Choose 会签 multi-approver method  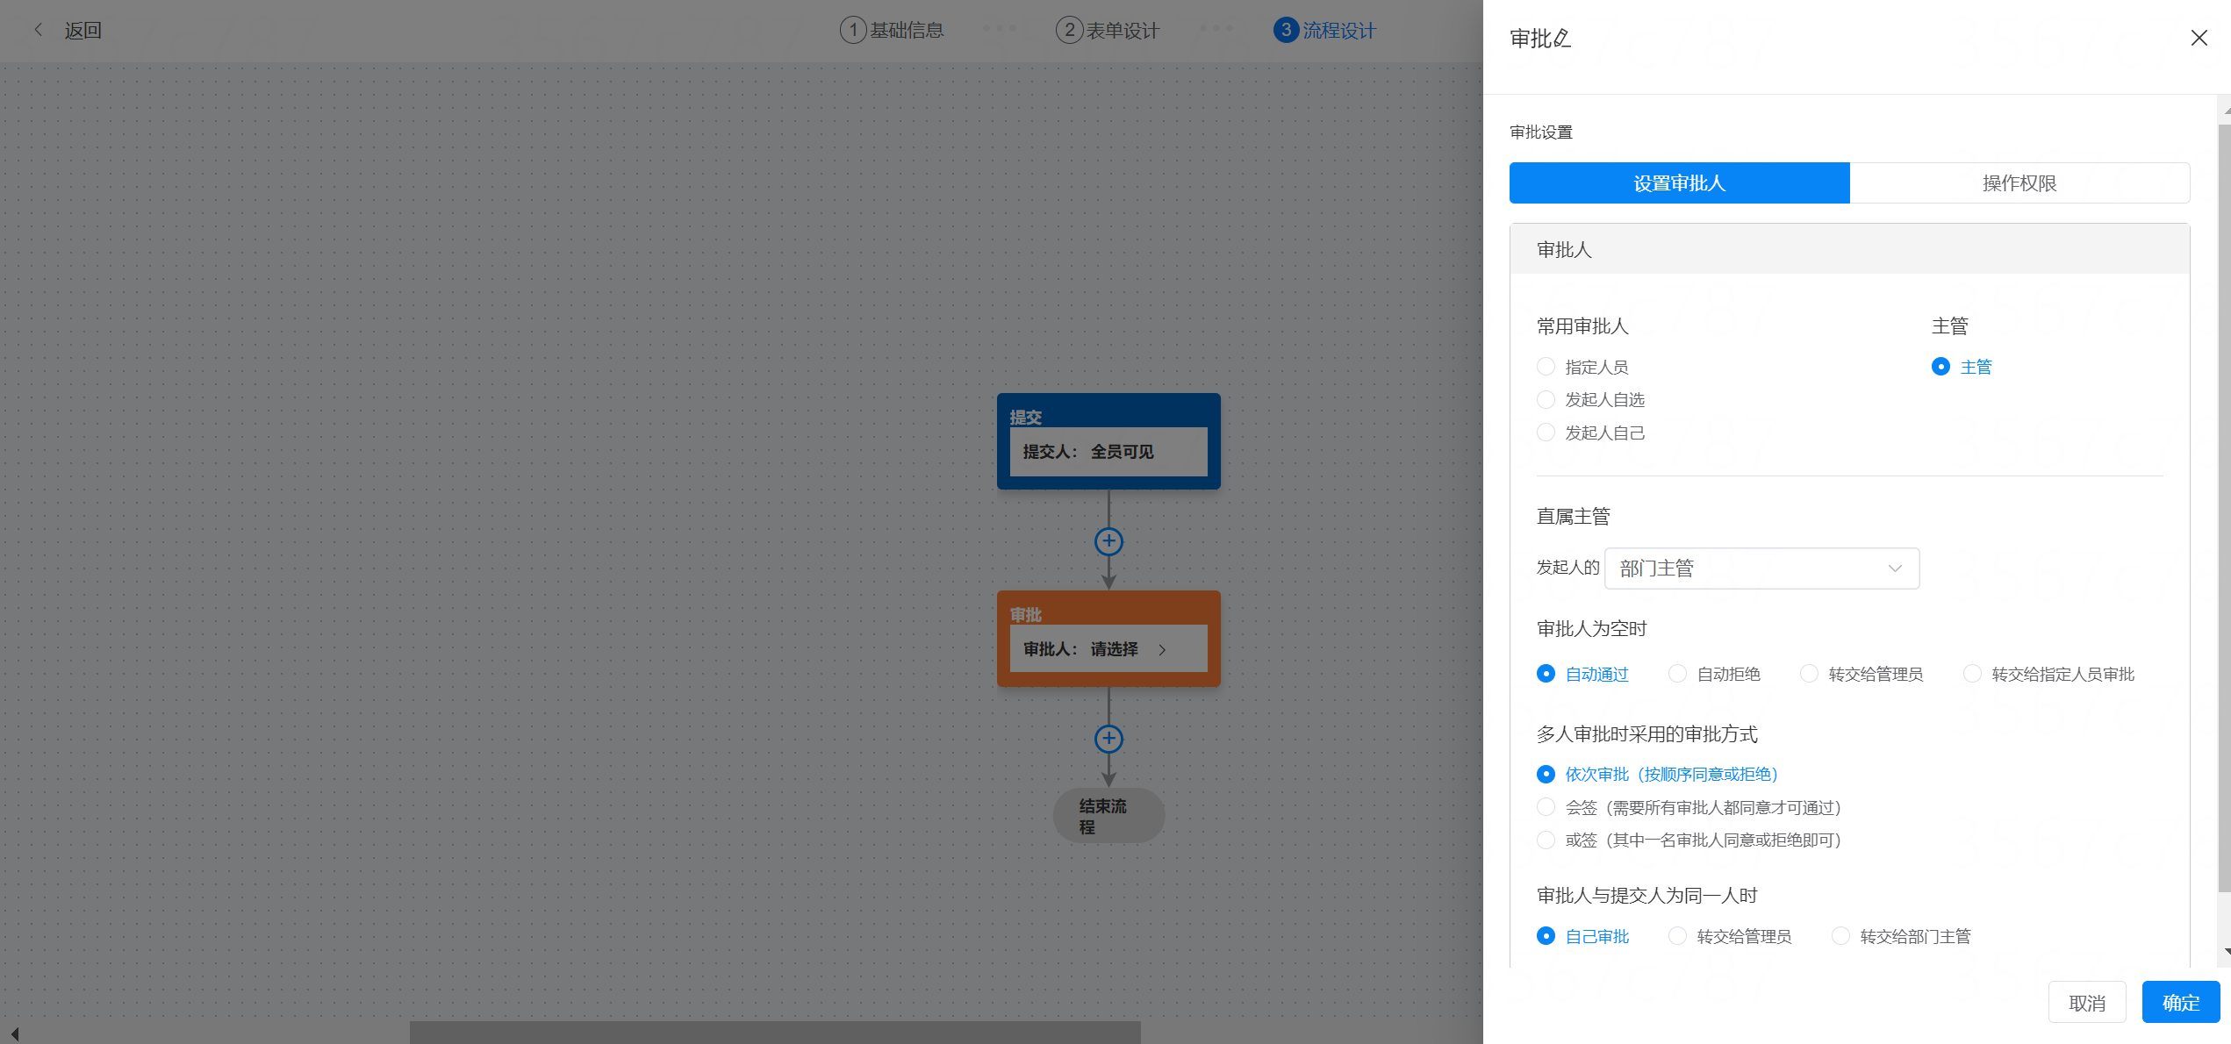[x=1546, y=807]
